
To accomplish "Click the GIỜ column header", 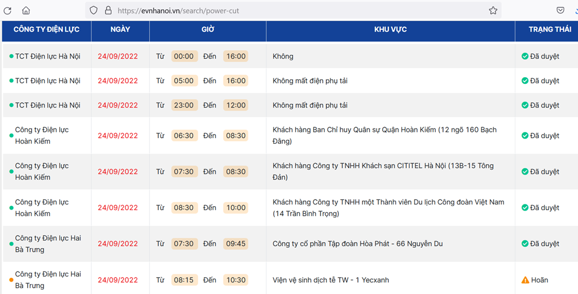I will (x=208, y=29).
